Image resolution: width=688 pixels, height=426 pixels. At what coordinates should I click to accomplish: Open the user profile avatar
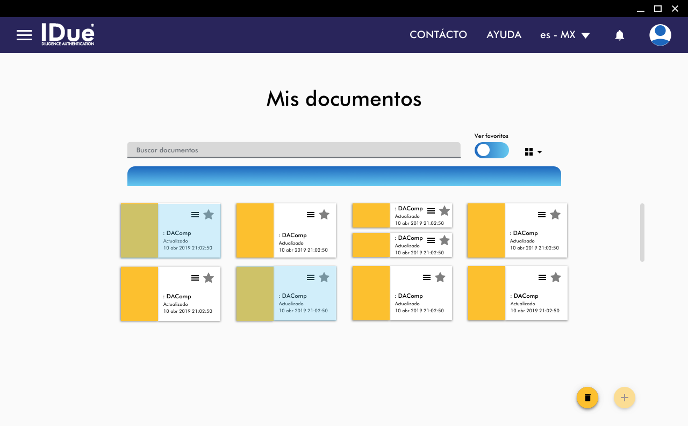click(x=660, y=35)
